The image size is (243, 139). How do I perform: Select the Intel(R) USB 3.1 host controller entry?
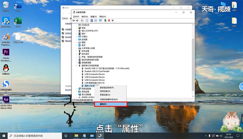[107, 68]
